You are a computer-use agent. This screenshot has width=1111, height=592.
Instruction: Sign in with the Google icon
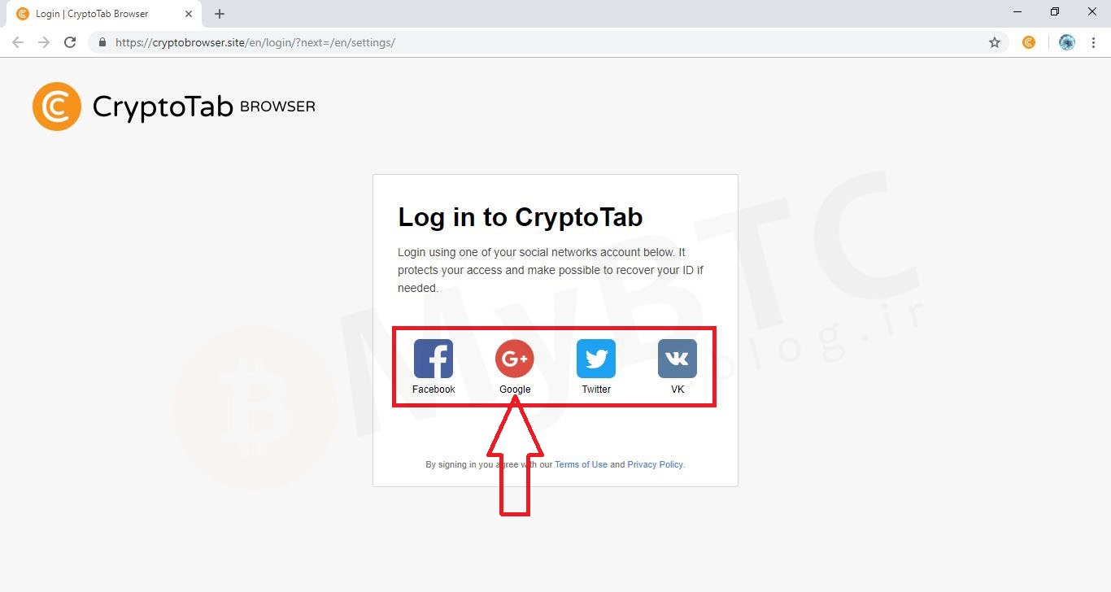click(x=515, y=359)
